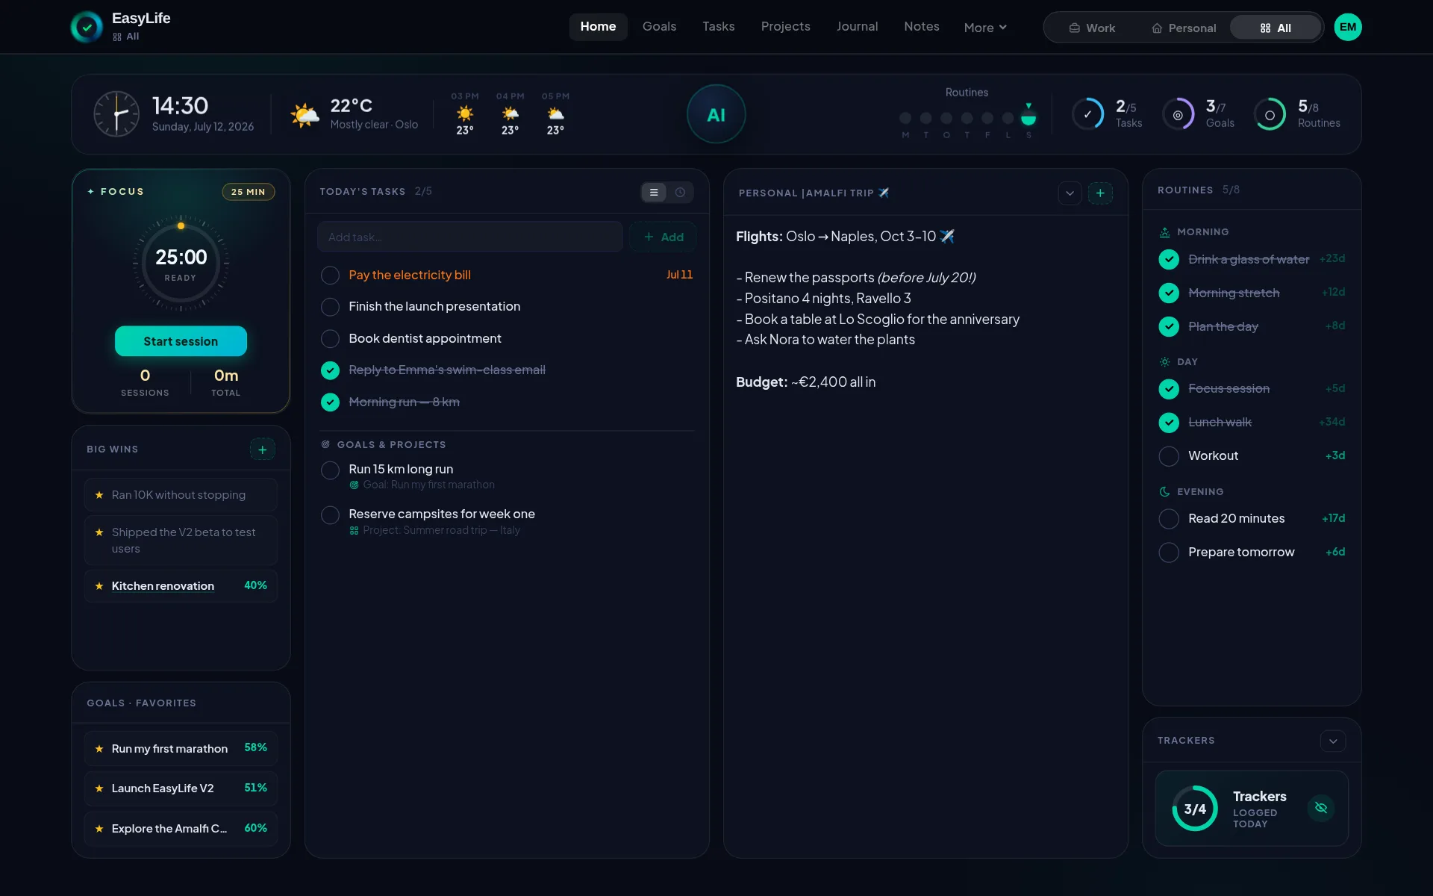1433x896 pixels.
Task: Select the Work context filter
Action: pos(1092,28)
